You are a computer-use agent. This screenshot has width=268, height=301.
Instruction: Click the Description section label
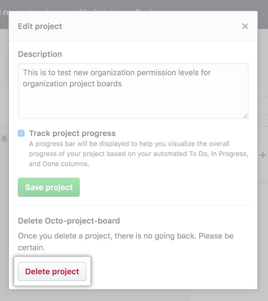pyautogui.click(x=40, y=54)
